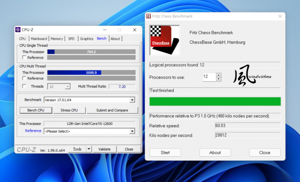Open the Graphics tab
Screen dimensions: 300x182
pyautogui.click(x=87, y=39)
